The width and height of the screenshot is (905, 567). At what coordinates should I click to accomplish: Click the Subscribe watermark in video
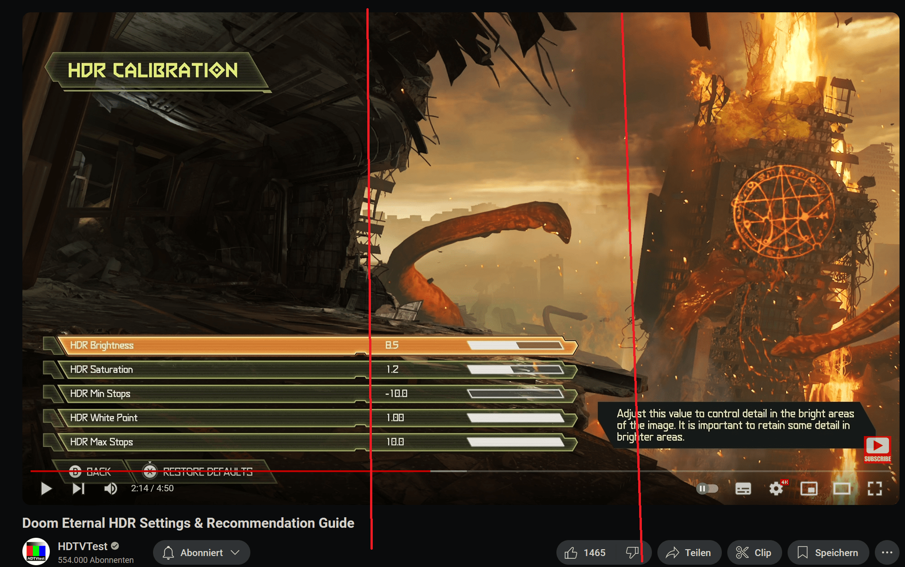pyautogui.click(x=877, y=450)
